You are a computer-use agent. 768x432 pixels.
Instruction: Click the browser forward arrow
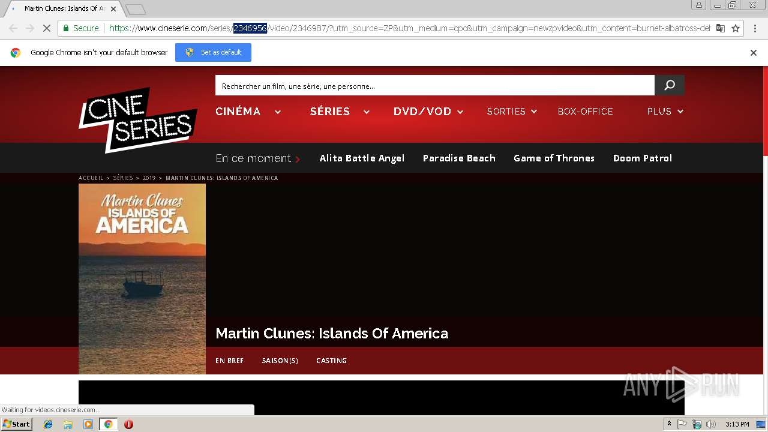[x=29, y=28]
